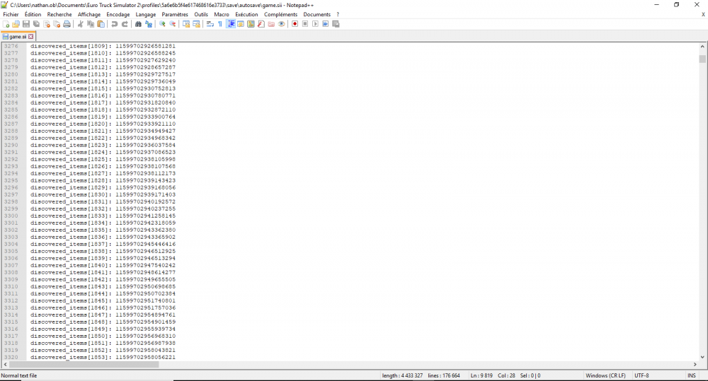Open the Encodage menu

coord(118,14)
